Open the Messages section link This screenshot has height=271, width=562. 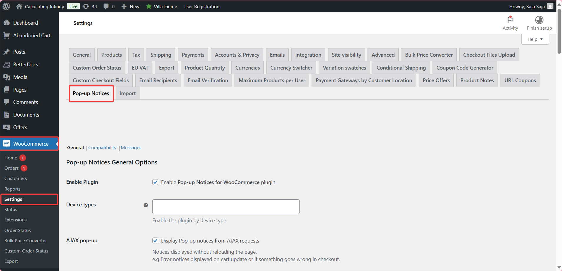(131, 148)
